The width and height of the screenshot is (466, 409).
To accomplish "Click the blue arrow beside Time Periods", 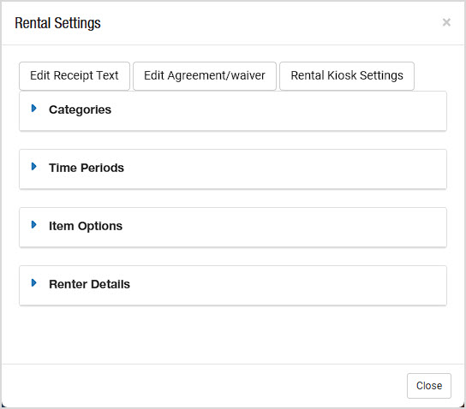I will (34, 167).
